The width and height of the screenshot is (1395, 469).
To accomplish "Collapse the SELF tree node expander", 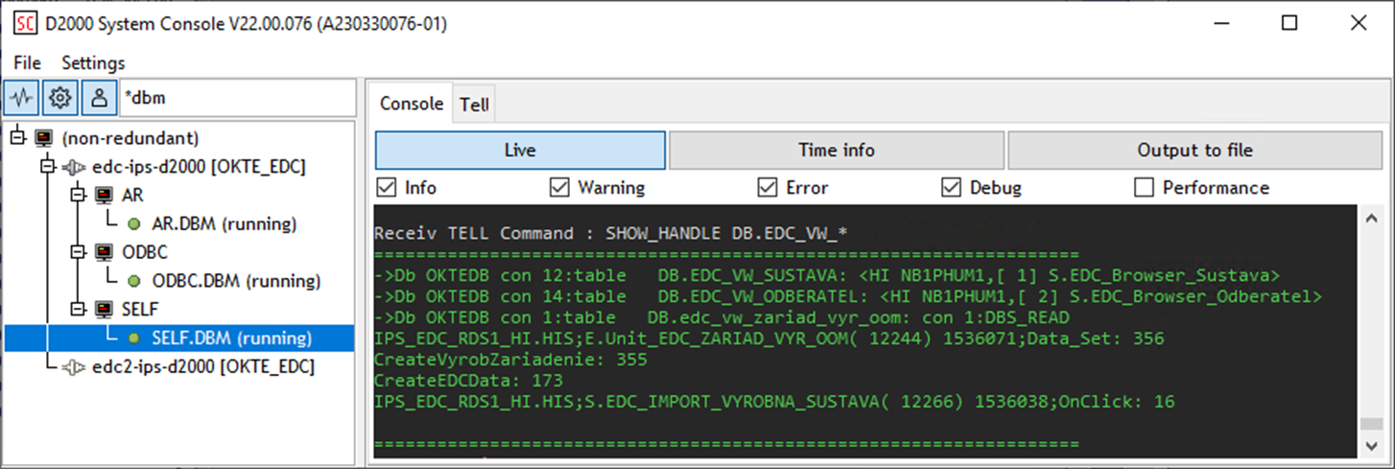I will 80,310.
